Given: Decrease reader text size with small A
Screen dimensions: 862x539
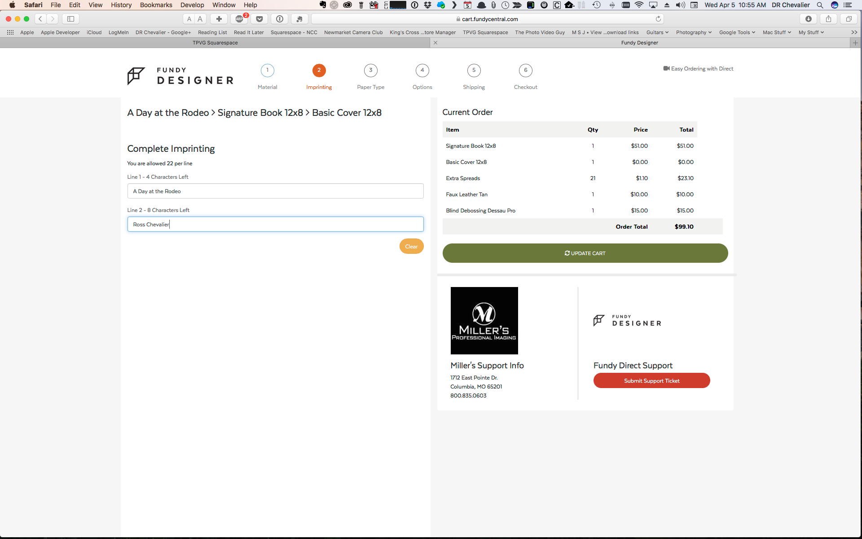Looking at the screenshot, I should [189, 19].
